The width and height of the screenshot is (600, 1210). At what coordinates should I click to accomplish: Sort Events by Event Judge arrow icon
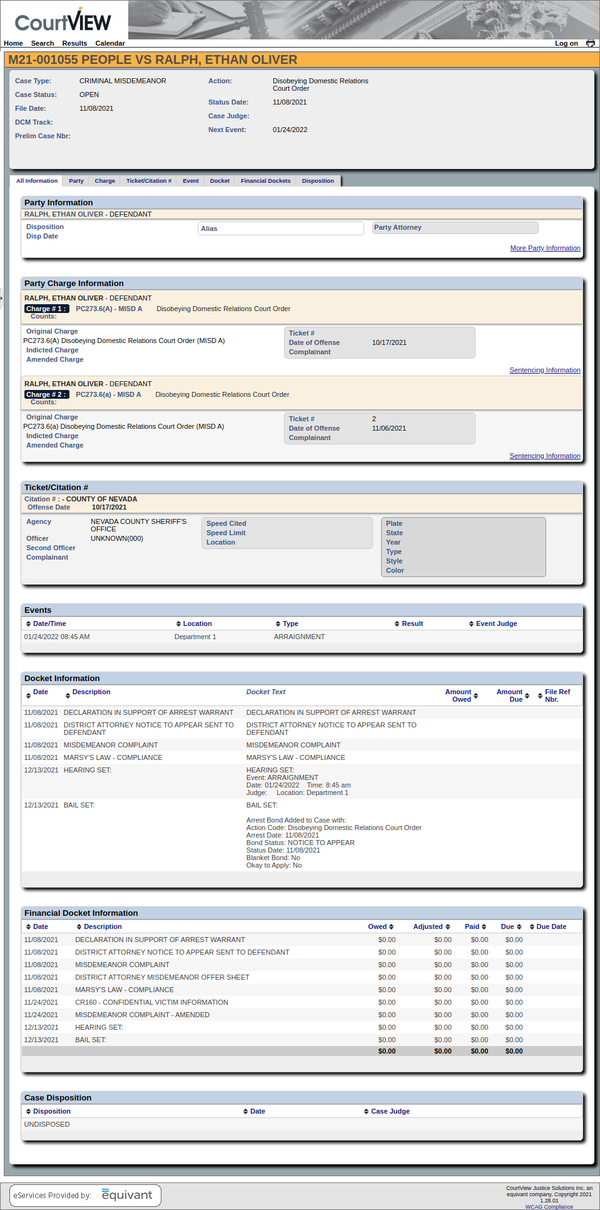pos(471,624)
